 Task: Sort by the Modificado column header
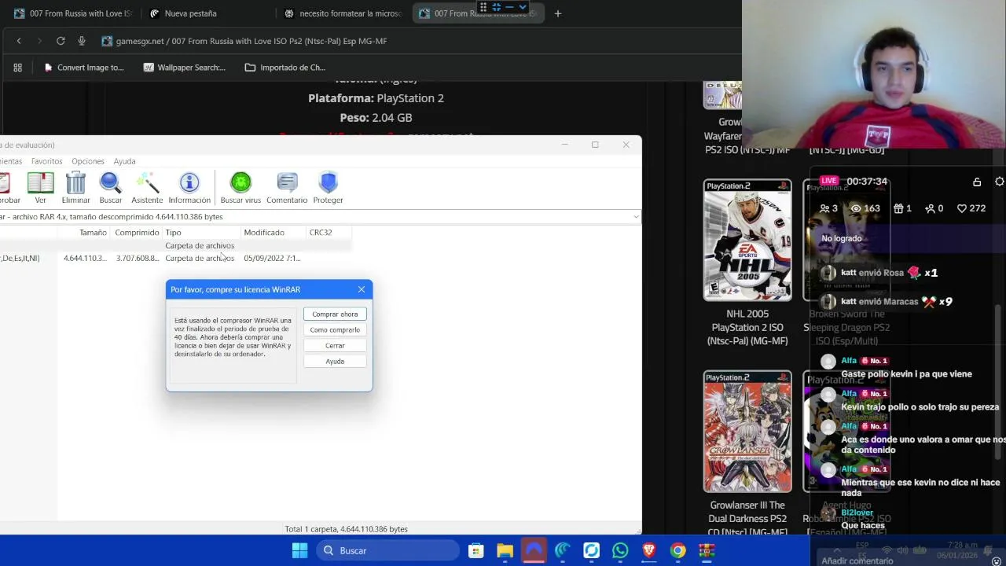[x=273, y=233]
